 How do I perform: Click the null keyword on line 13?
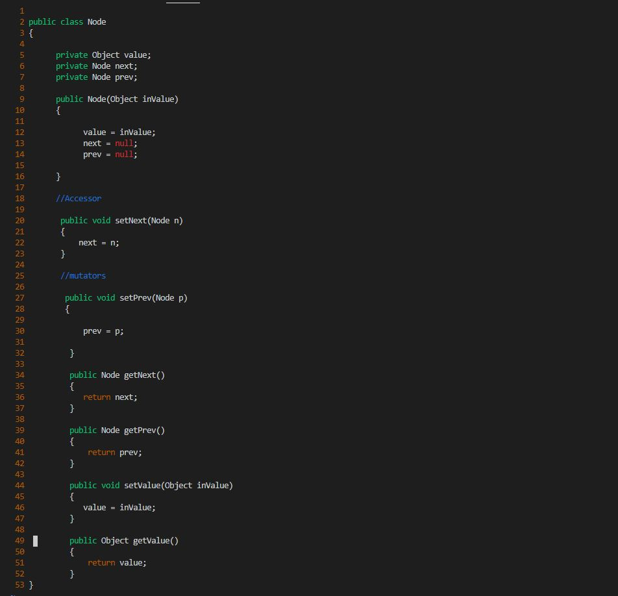[x=124, y=143]
